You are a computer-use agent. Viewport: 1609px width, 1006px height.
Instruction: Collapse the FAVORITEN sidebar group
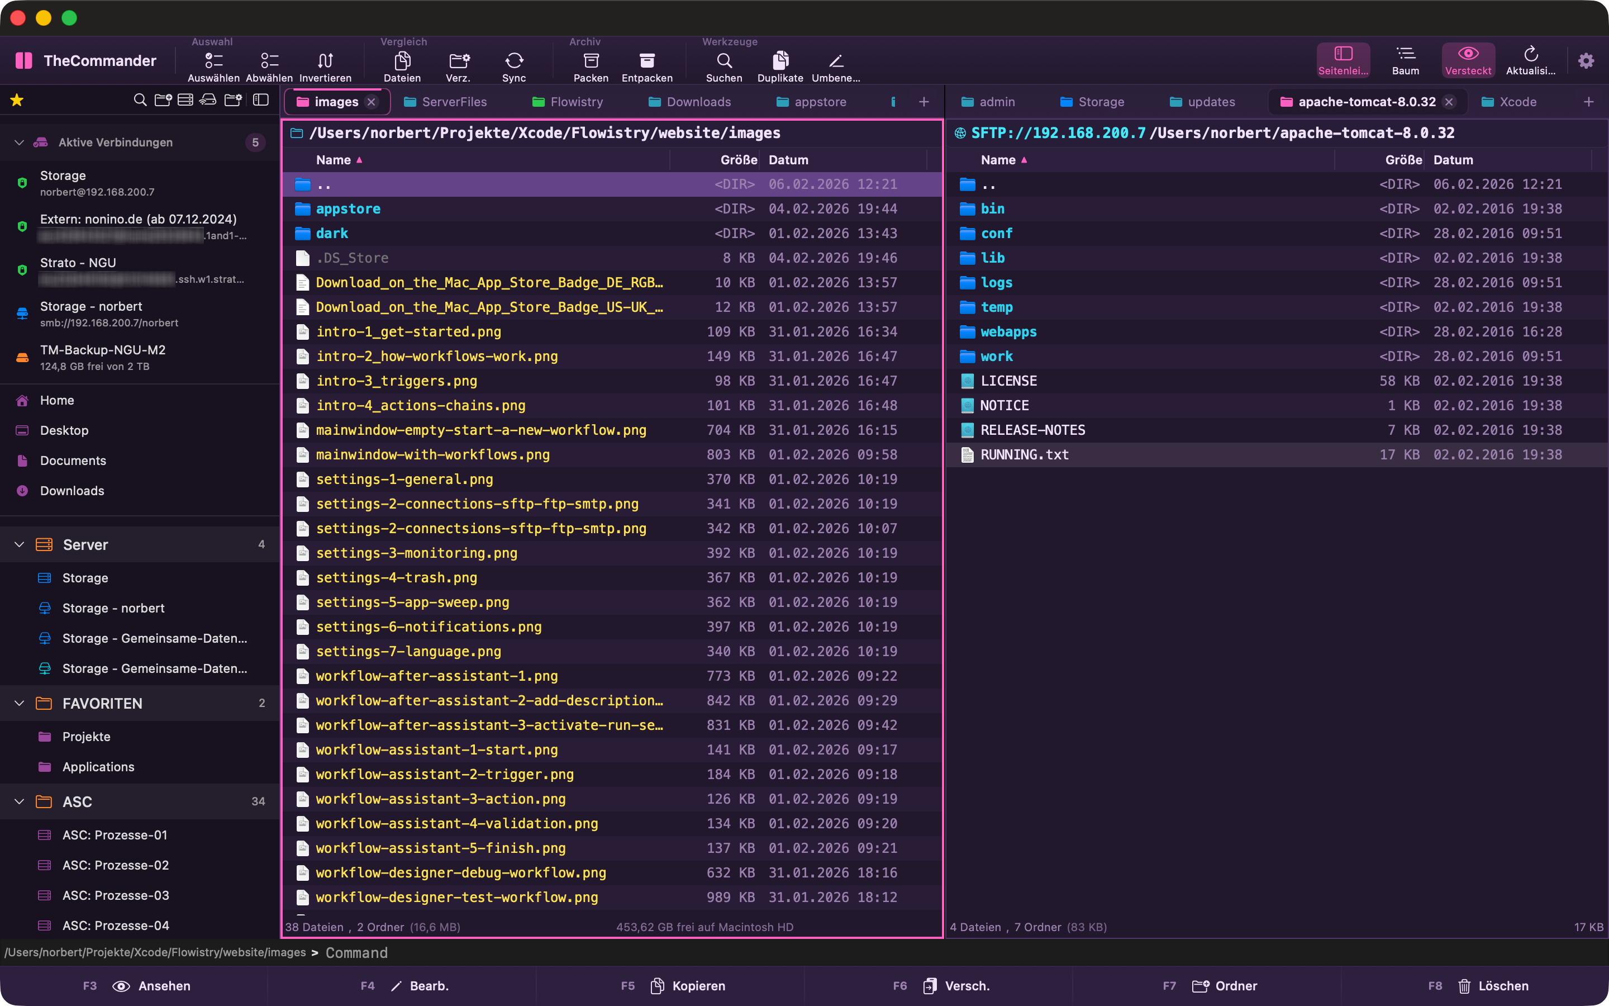pyautogui.click(x=20, y=703)
